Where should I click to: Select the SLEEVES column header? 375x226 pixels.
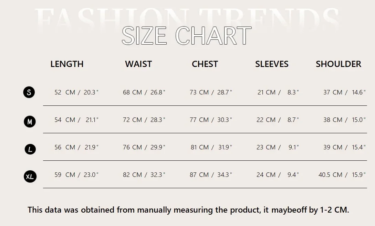(x=272, y=64)
